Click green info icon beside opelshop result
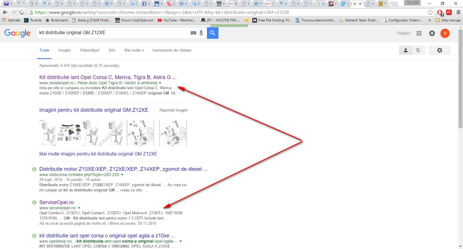 [34, 236]
